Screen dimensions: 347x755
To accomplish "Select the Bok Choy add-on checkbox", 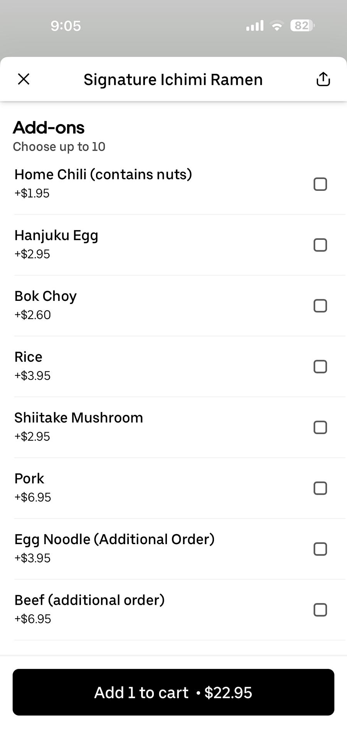I will click(x=320, y=306).
